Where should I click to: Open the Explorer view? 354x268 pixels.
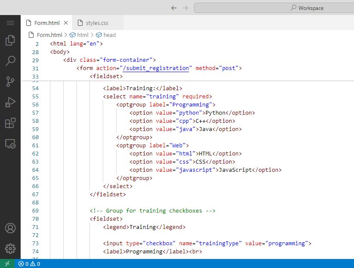point(10,40)
